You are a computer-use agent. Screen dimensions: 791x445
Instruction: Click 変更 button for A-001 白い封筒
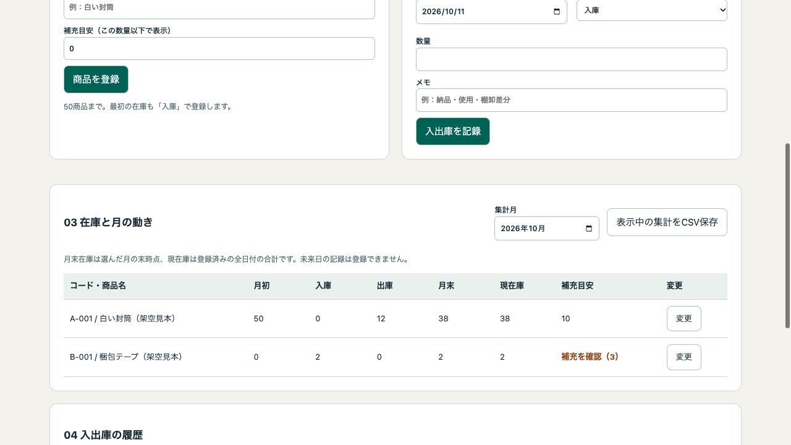[x=684, y=318]
